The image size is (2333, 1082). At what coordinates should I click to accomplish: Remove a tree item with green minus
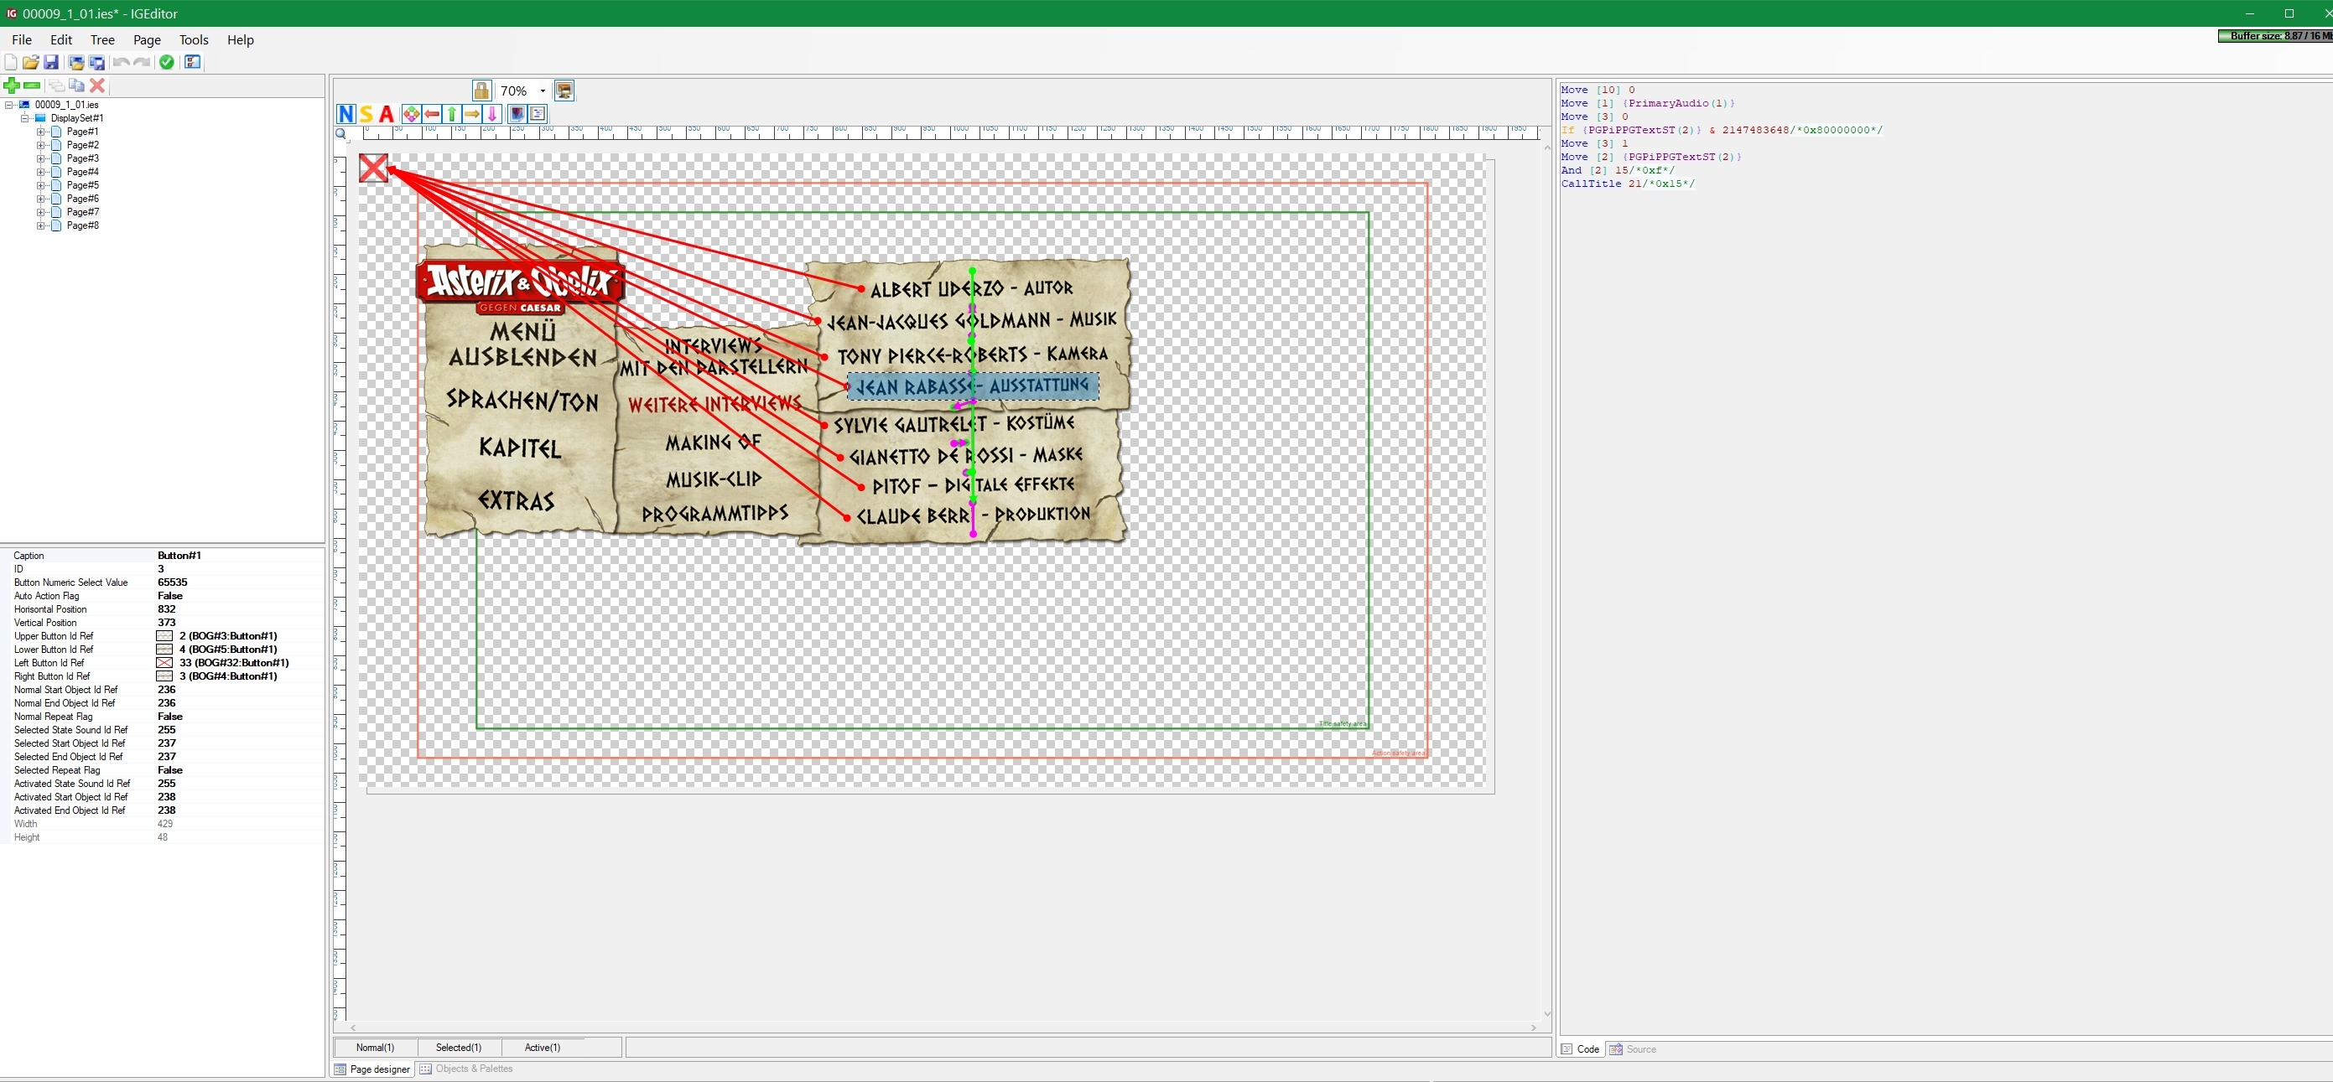(x=32, y=85)
